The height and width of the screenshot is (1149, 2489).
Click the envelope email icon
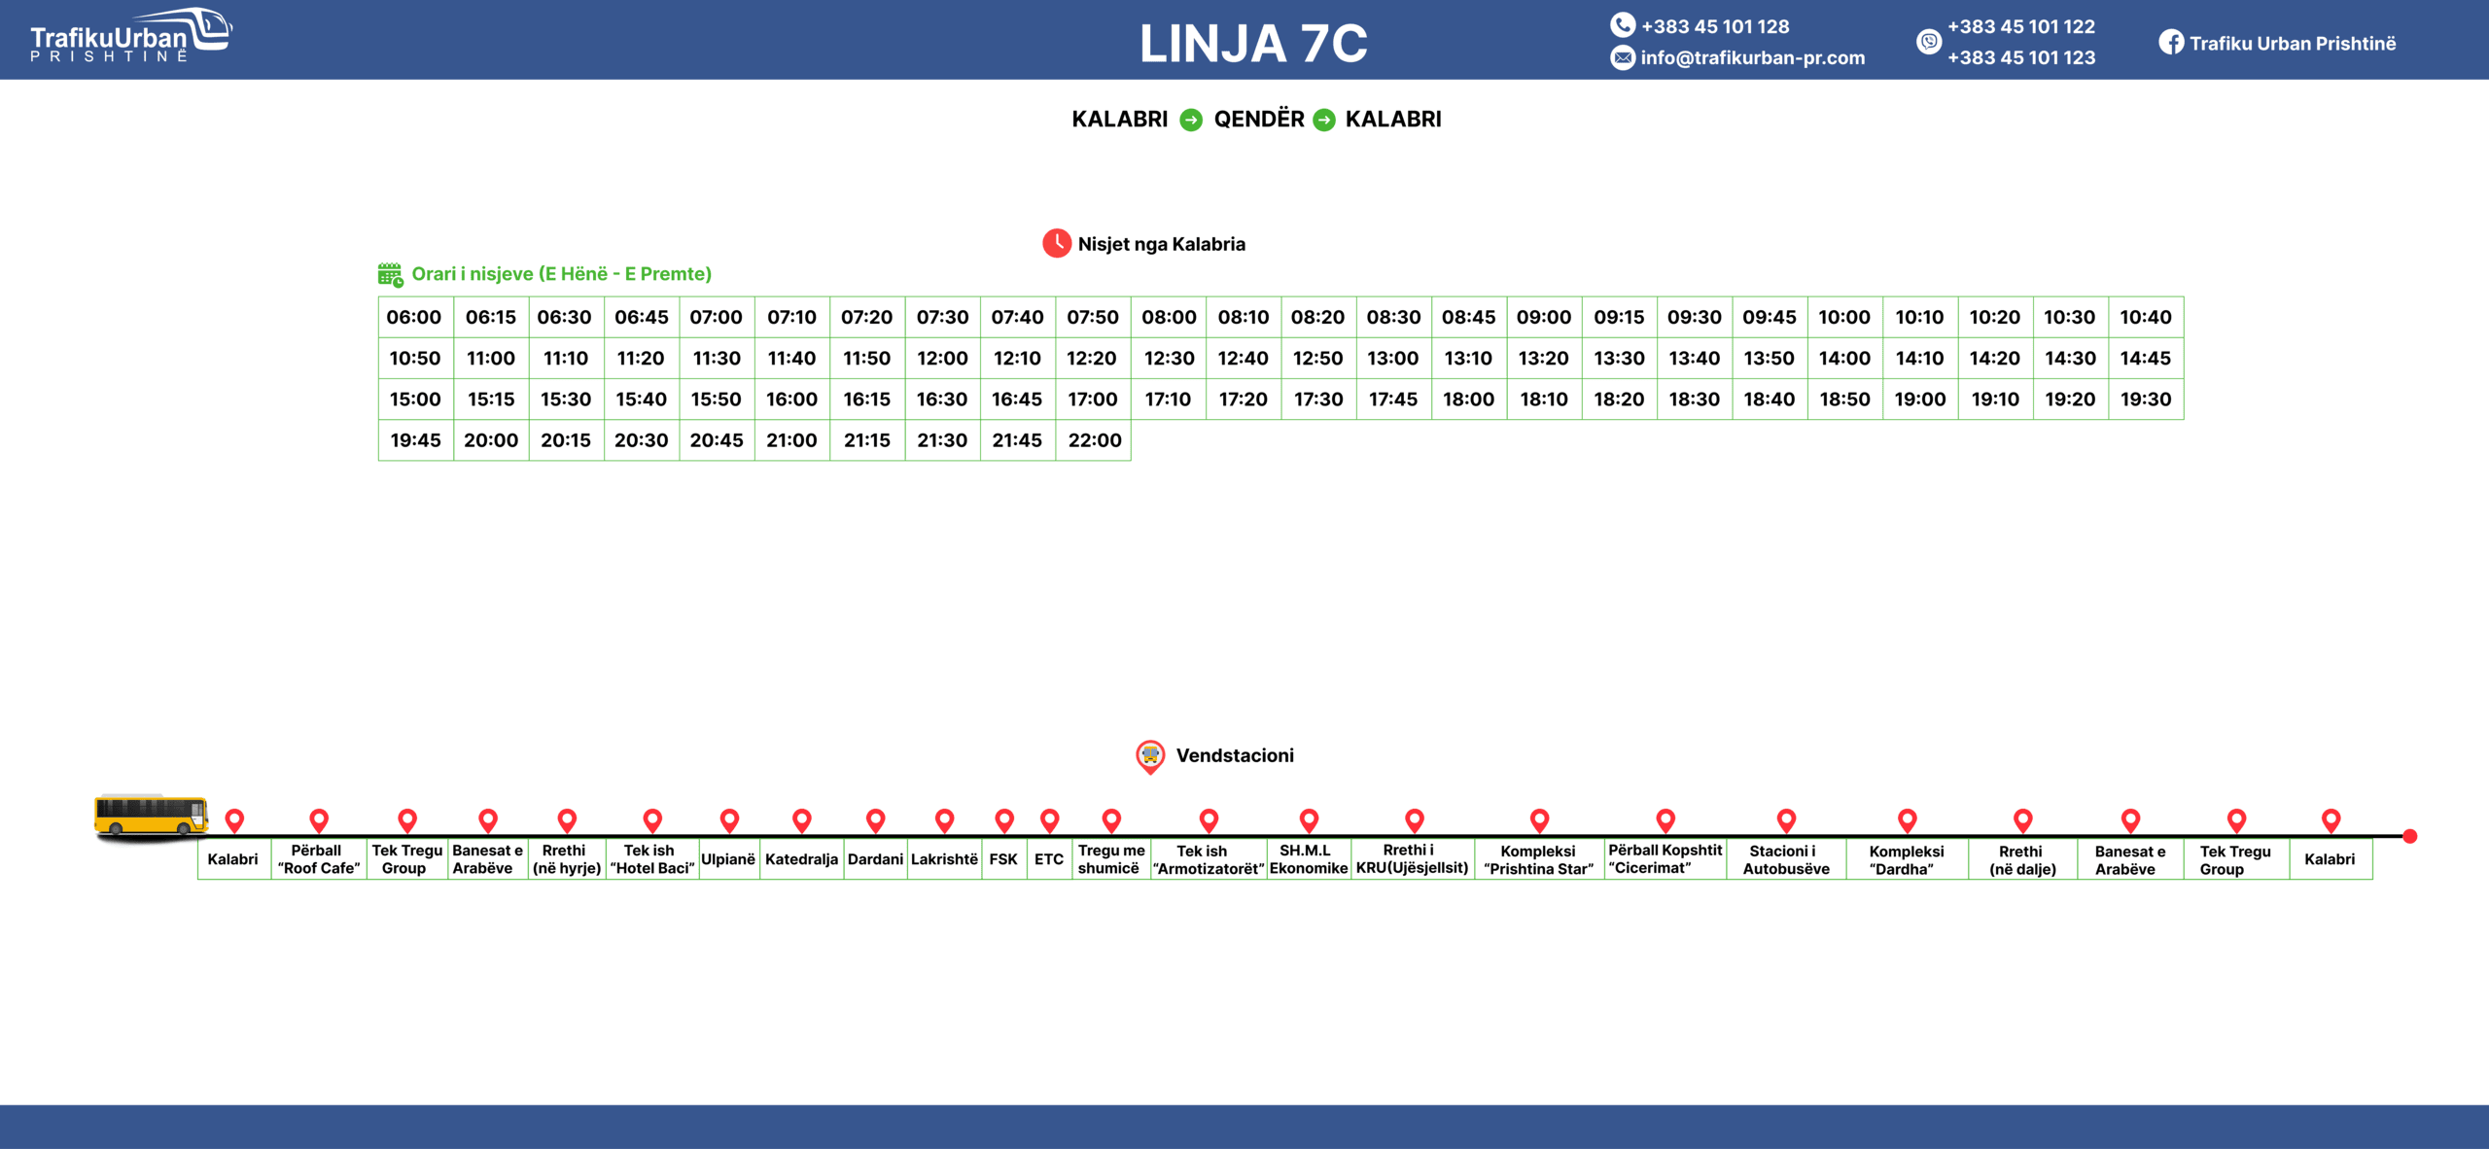click(x=1622, y=58)
